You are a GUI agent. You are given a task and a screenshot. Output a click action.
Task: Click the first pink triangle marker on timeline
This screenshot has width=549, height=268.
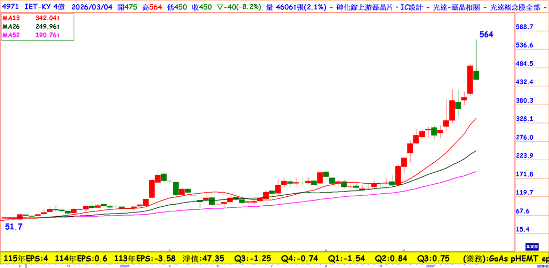click(x=170, y=251)
